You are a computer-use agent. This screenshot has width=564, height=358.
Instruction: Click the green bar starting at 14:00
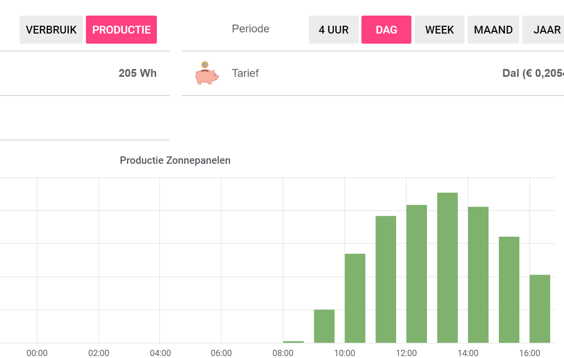[x=478, y=275]
